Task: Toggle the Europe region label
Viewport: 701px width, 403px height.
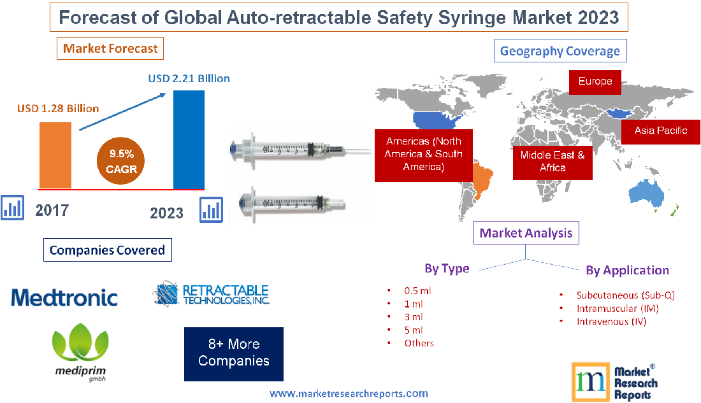Action: [x=594, y=81]
